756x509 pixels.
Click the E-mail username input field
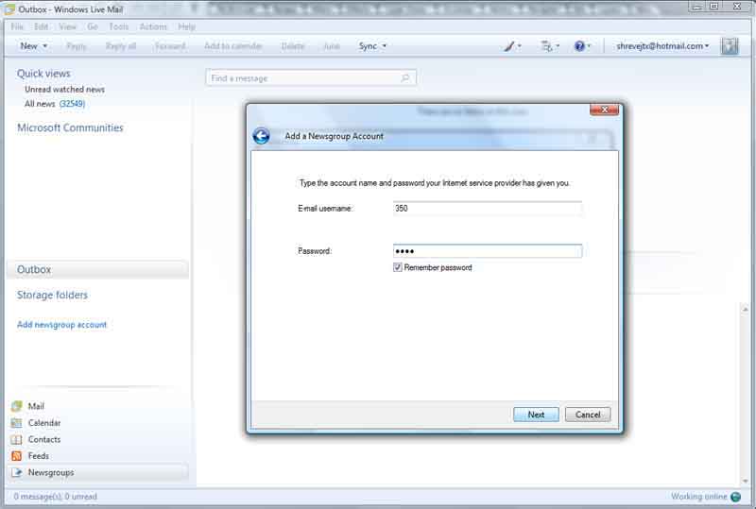click(488, 208)
